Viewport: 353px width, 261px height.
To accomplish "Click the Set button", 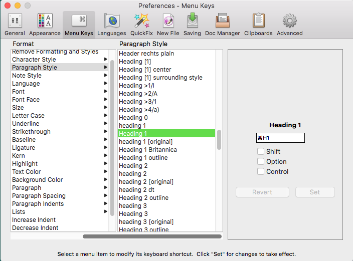I will point(315,192).
